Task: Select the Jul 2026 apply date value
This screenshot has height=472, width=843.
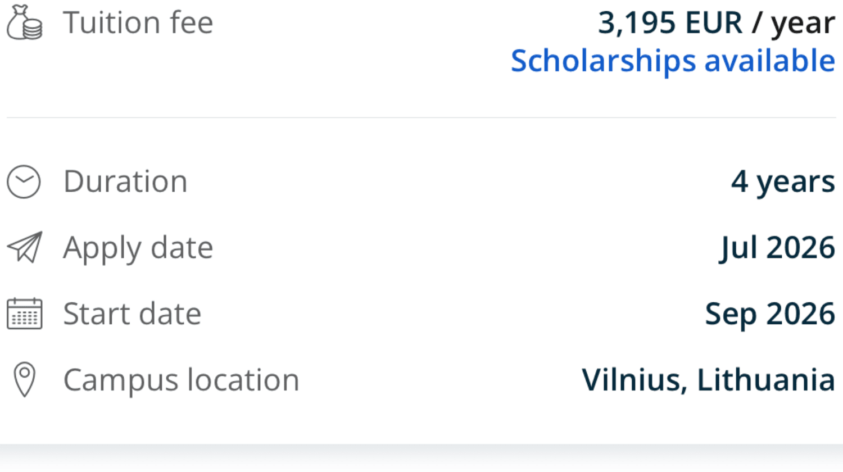Action: (777, 248)
